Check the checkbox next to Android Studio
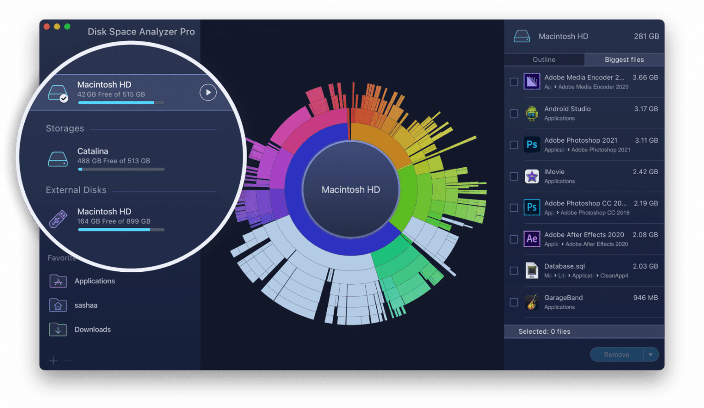Viewport: 704px width, 408px height. [x=513, y=113]
